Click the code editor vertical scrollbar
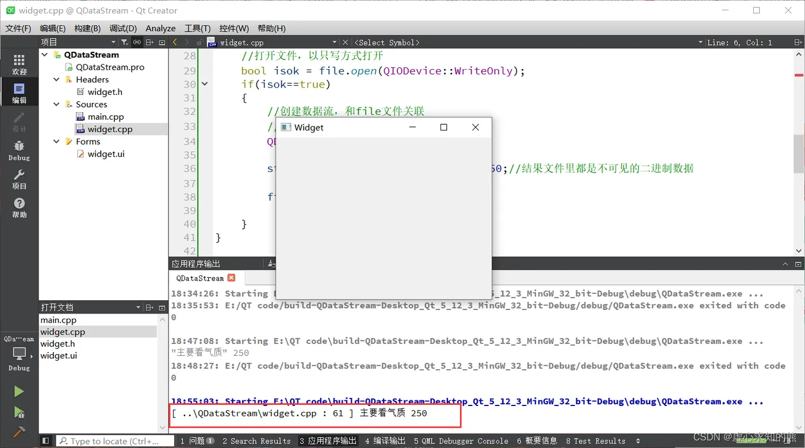 click(799, 153)
